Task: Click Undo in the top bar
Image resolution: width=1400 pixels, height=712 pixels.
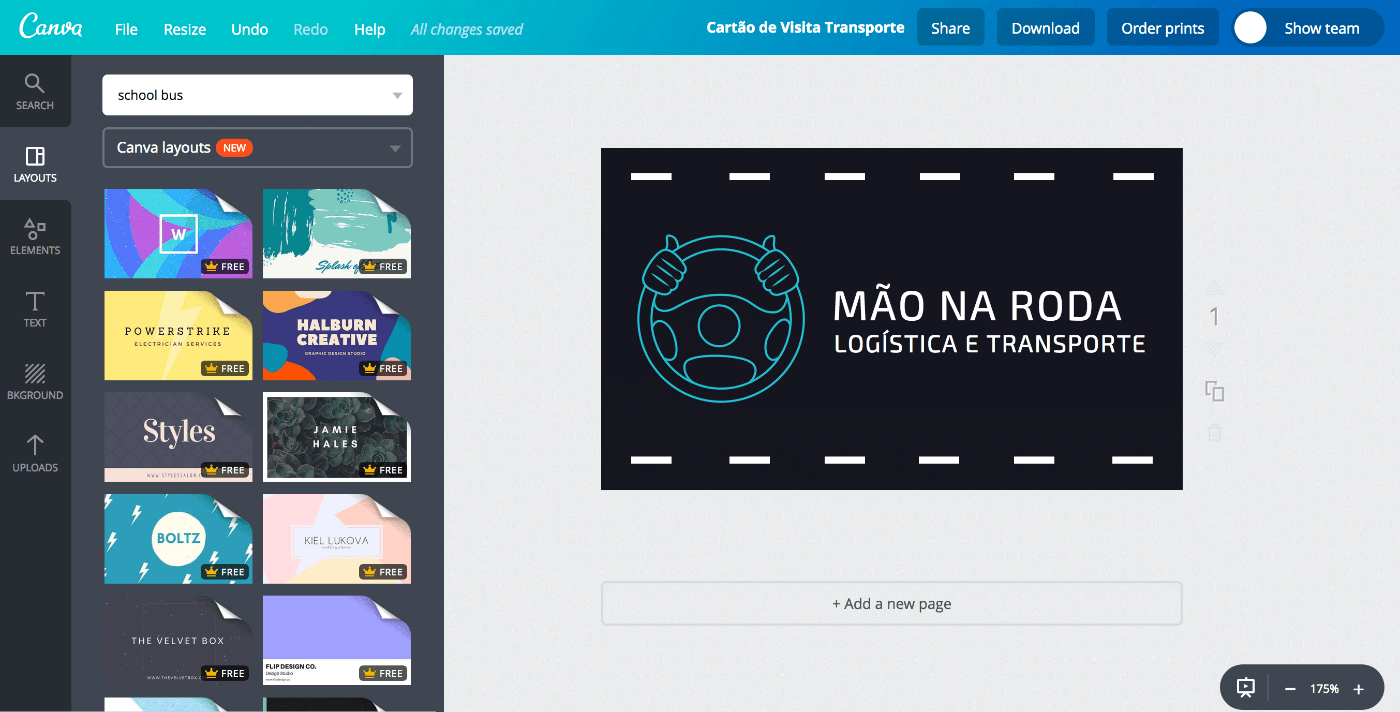Action: [249, 29]
